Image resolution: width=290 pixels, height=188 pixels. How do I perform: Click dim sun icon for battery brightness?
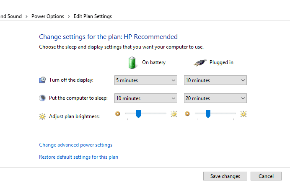click(118, 113)
